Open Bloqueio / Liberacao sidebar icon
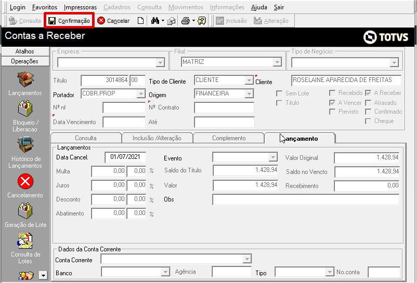 pos(25,109)
